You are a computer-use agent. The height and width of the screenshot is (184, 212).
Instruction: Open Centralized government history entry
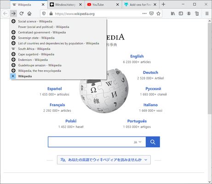tap(58, 32)
